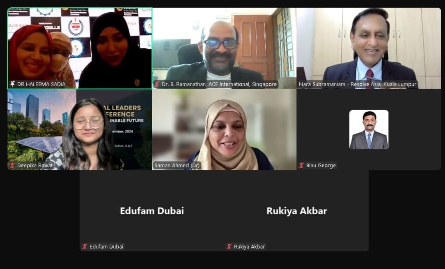Select Deepika Rawat's video tile
445x269 pixels.
click(x=80, y=130)
